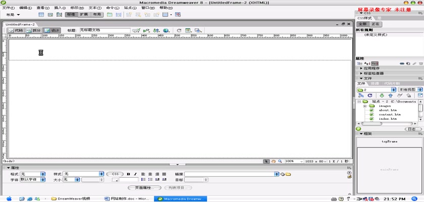Select the pointer tool in status bar
This screenshot has height=202, width=424.
tap(267, 161)
